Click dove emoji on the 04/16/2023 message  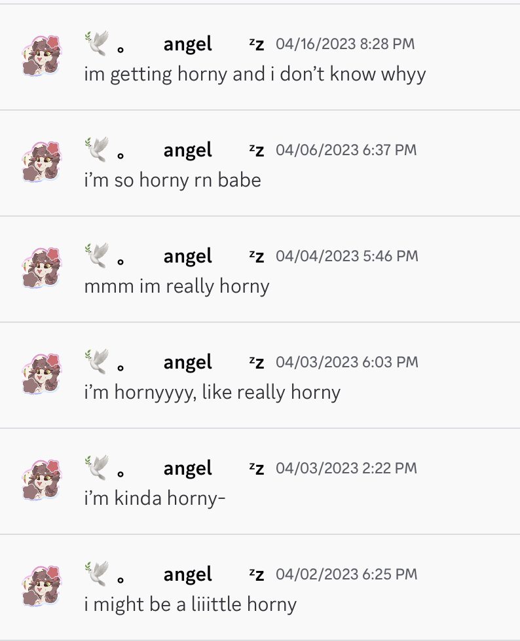coord(97,43)
